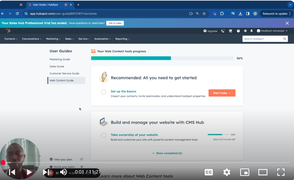
Task: Open the help question mark icon
Action: pyautogui.click(x=238, y=31)
